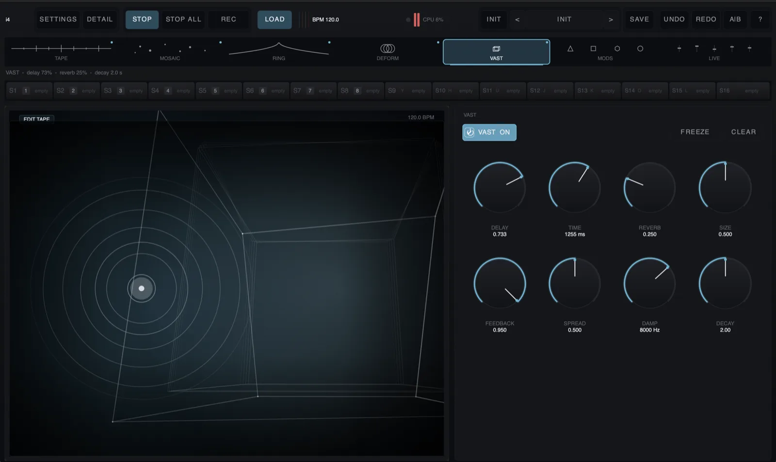Screen dimensions: 776x462
Task: Click the BPM 120.0 field
Action: pyautogui.click(x=325, y=19)
